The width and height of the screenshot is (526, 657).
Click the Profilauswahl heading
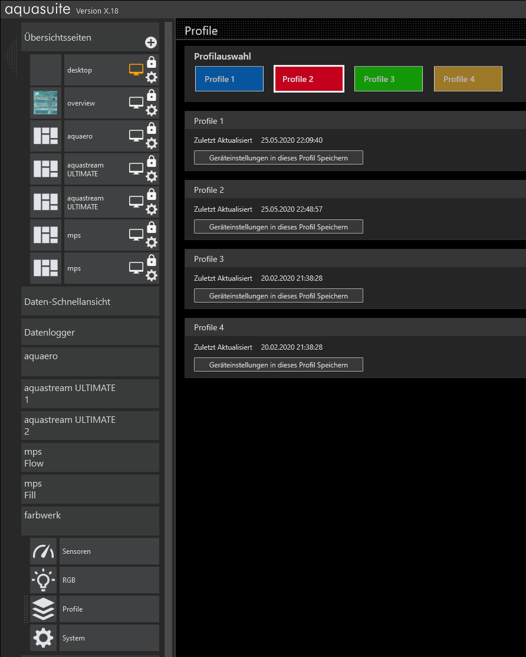point(222,56)
